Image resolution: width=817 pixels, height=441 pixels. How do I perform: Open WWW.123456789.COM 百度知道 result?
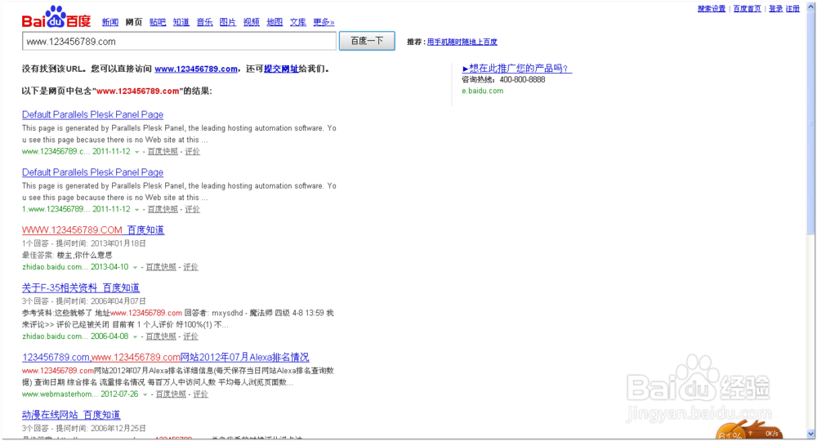tap(93, 230)
